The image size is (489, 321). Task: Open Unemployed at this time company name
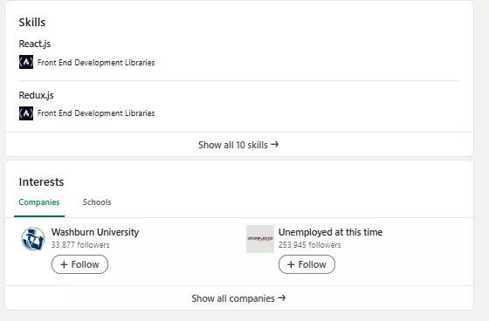(x=331, y=232)
